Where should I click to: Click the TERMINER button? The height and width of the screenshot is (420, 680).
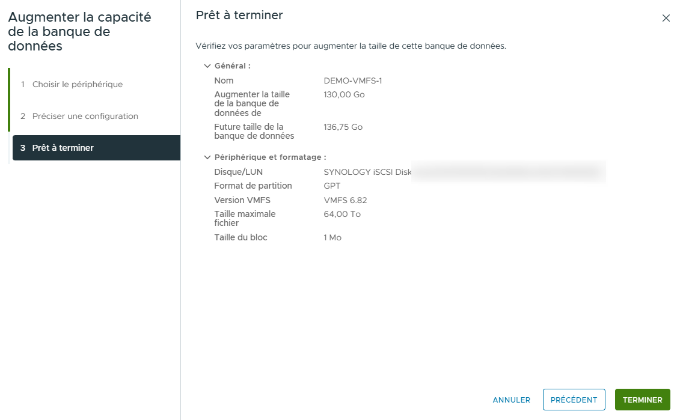642,400
